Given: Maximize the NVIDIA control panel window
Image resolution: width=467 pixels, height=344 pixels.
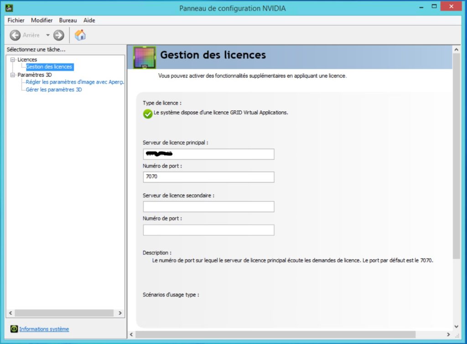Looking at the screenshot, I should tap(434, 6).
